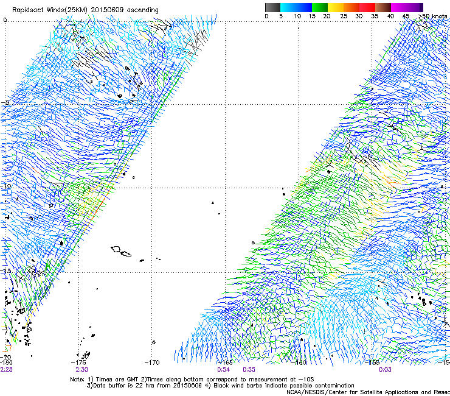Click the '10' label under the color bar

point(297,16)
